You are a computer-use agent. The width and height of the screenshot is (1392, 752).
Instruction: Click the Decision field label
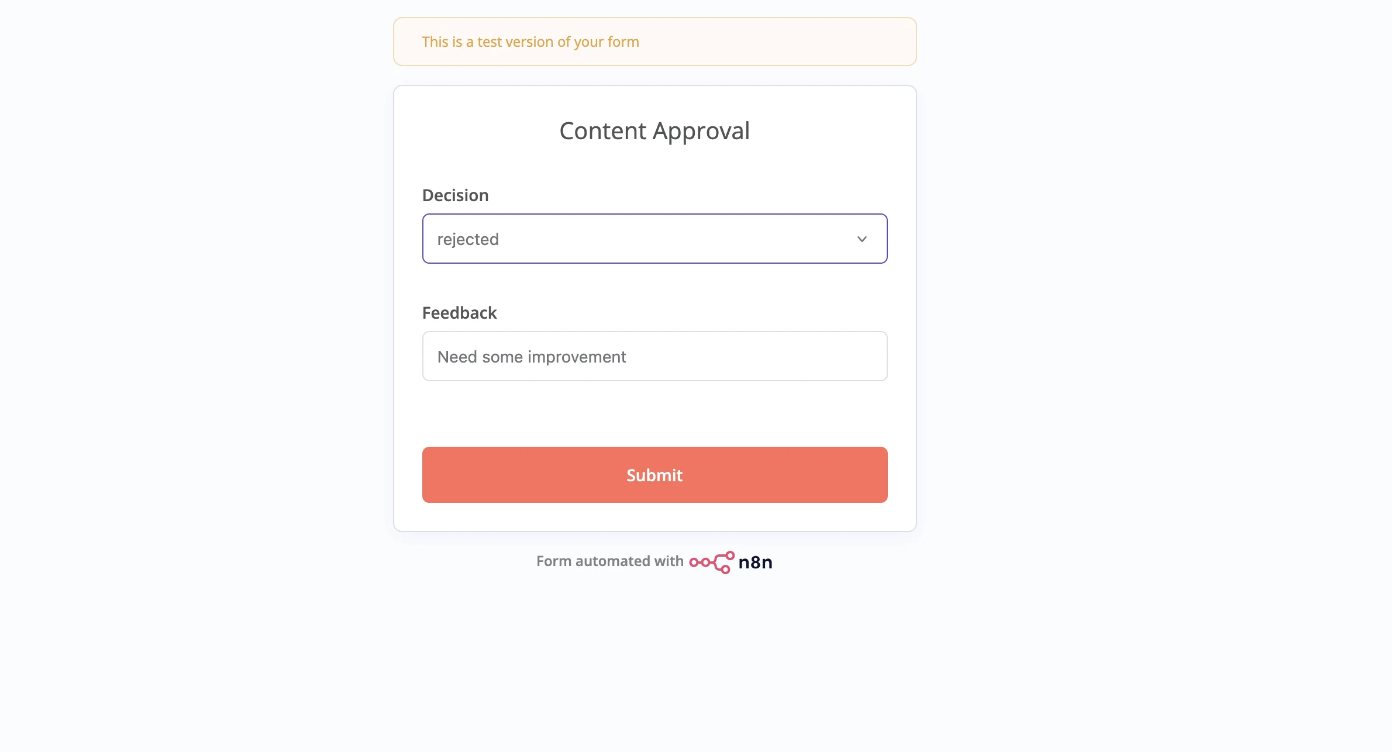(455, 195)
